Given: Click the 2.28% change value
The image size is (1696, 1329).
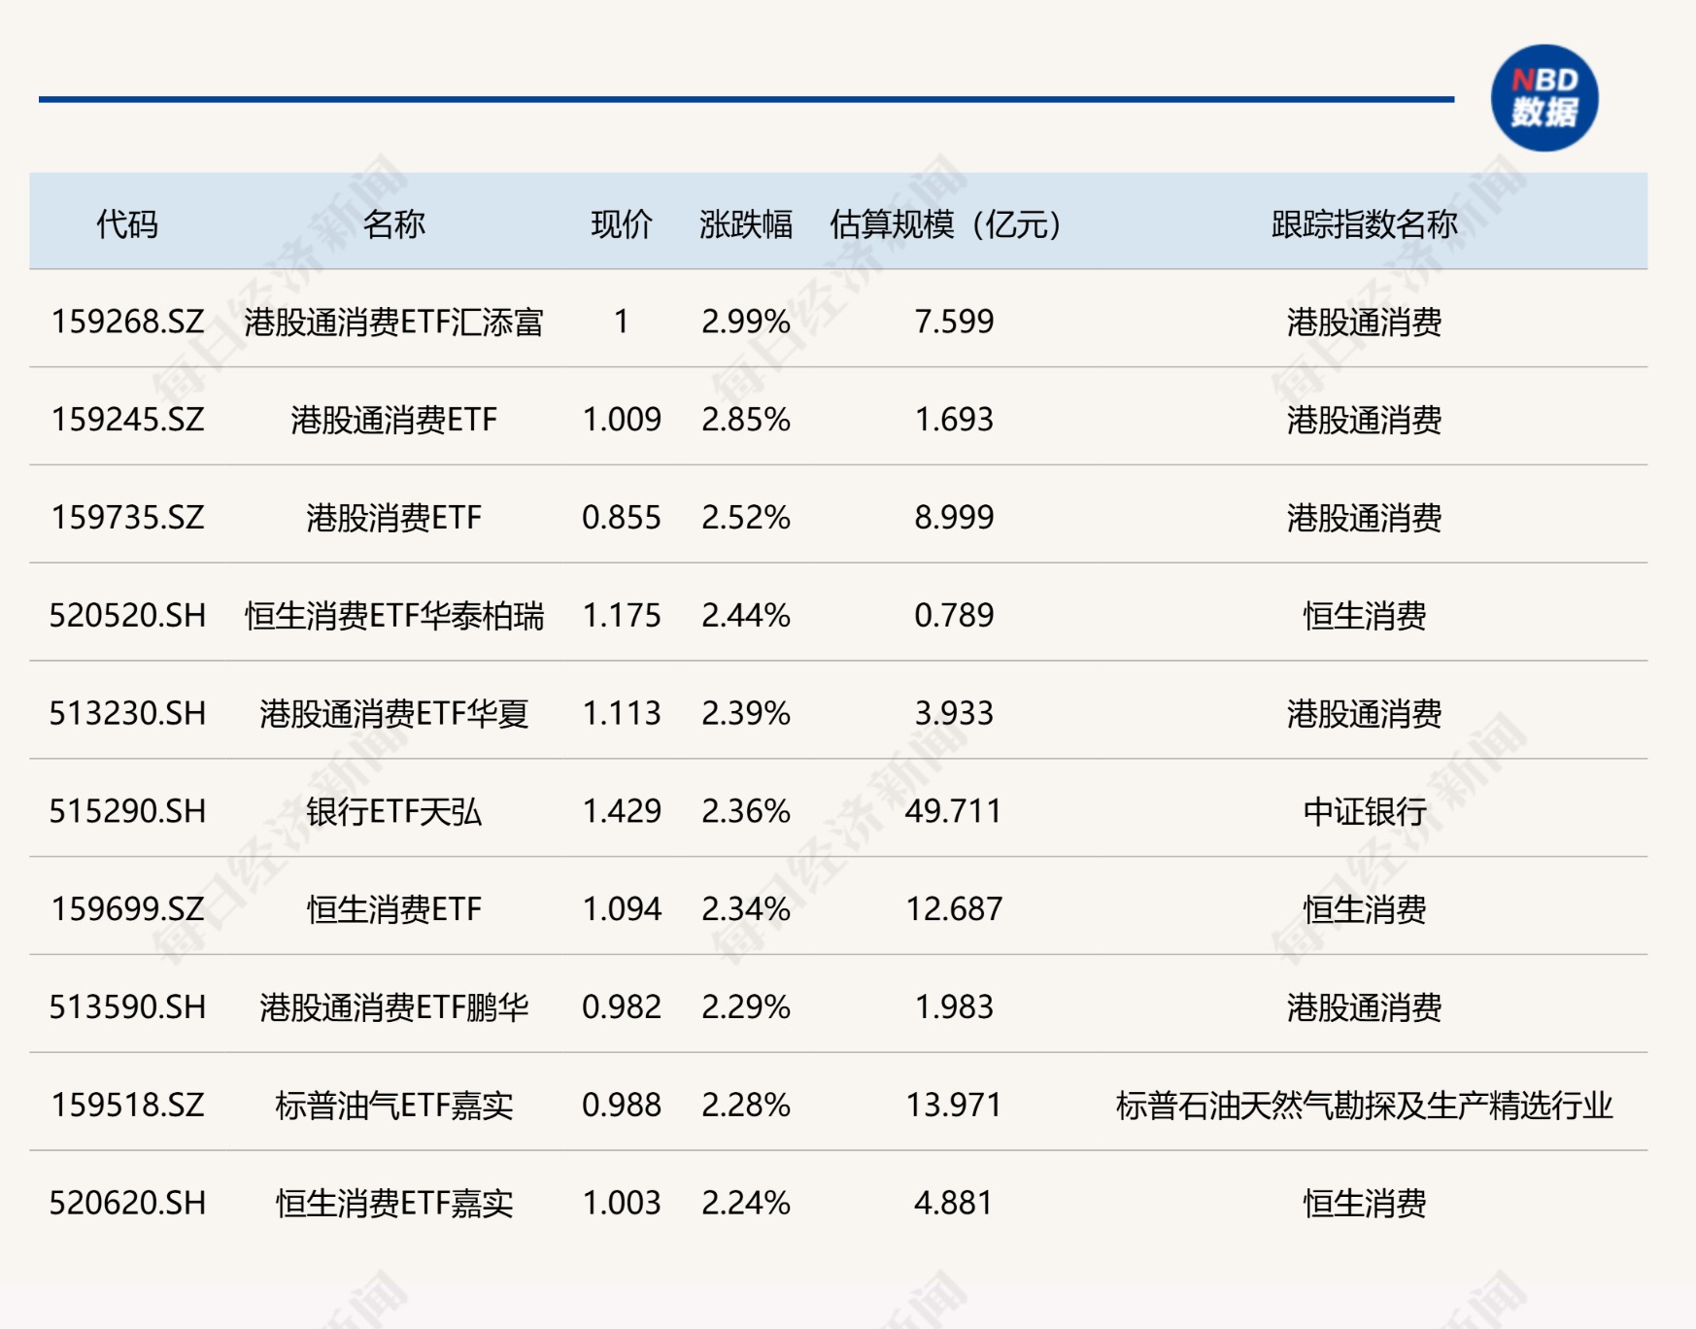Looking at the screenshot, I should 746,1106.
